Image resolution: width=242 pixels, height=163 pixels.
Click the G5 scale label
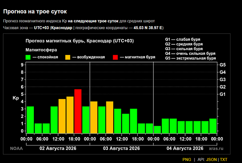click(222, 65)
